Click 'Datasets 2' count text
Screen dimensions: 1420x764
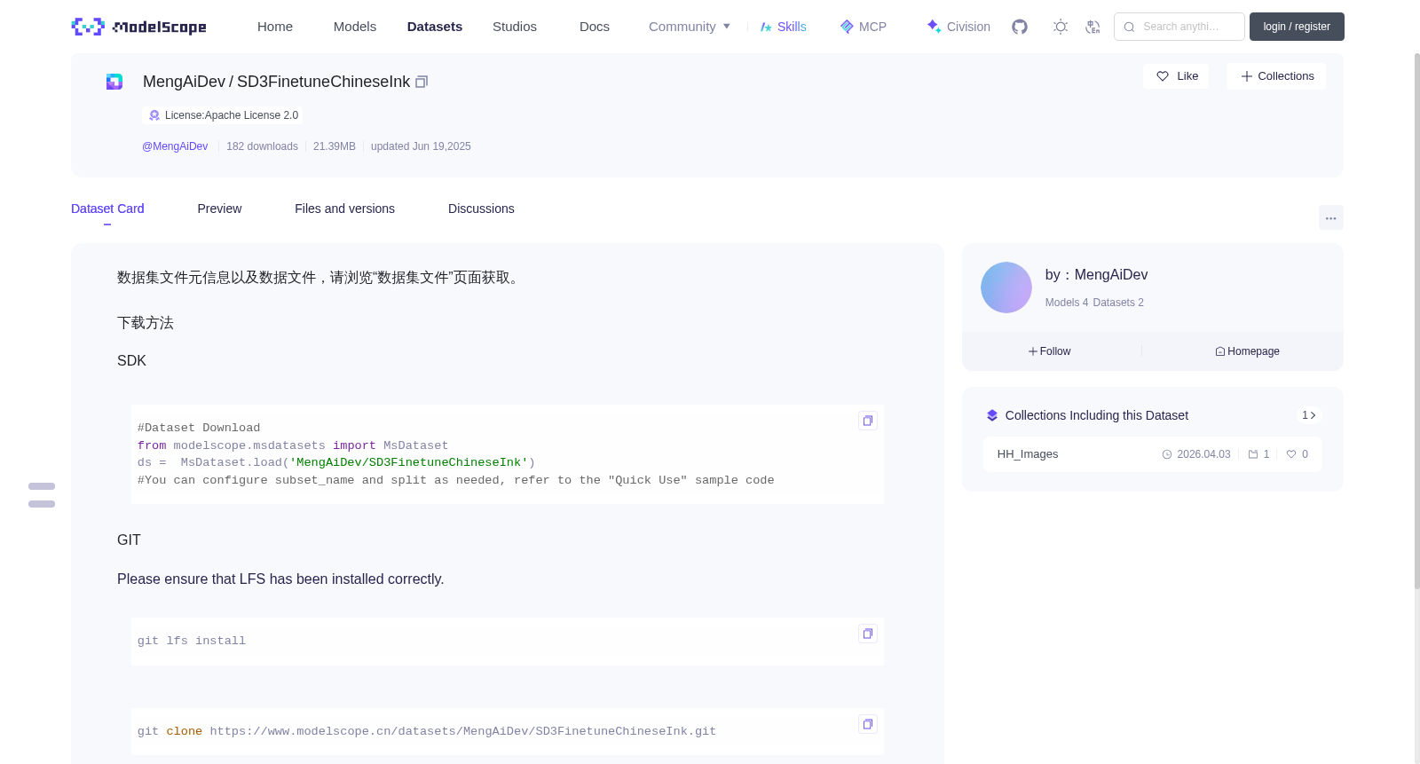(1118, 303)
